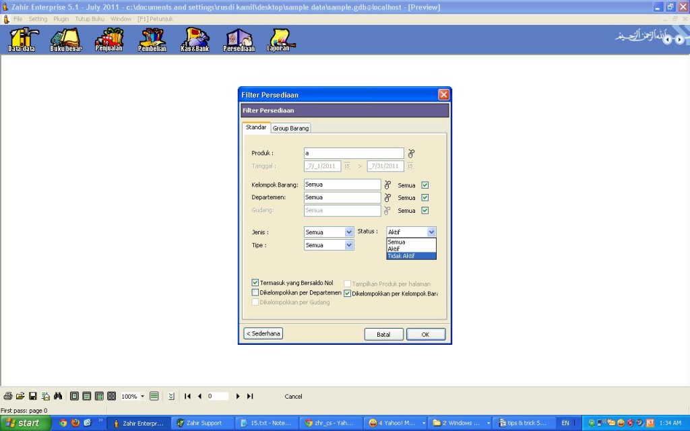Uncheck Dikelompokkan per Kelompok Barang
Viewport: 690px width, 431px height.
click(347, 294)
